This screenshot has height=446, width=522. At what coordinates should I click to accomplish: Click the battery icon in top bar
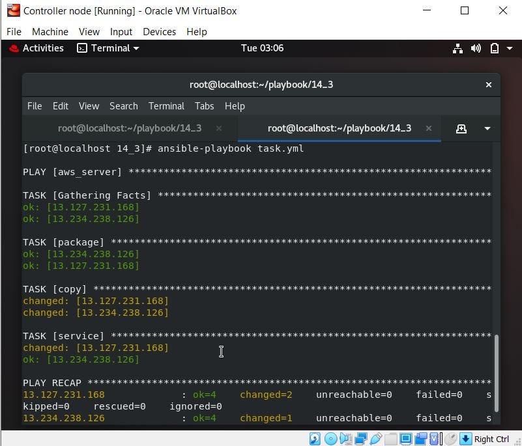pyautogui.click(x=495, y=49)
